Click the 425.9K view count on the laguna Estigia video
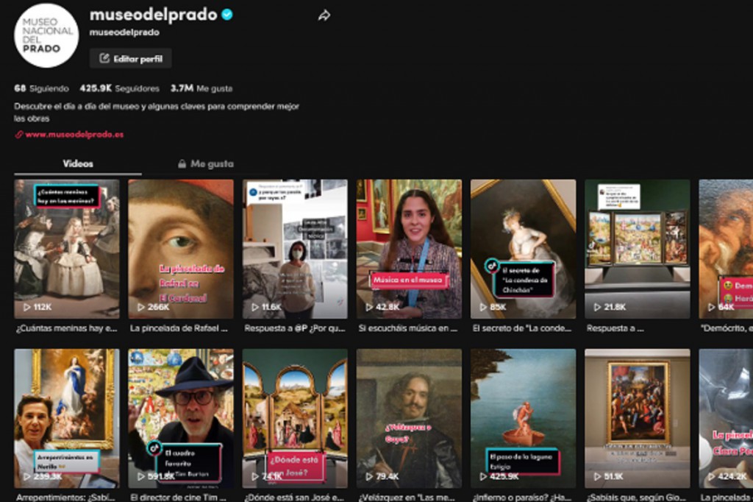The height and width of the screenshot is (502, 753). tap(504, 476)
